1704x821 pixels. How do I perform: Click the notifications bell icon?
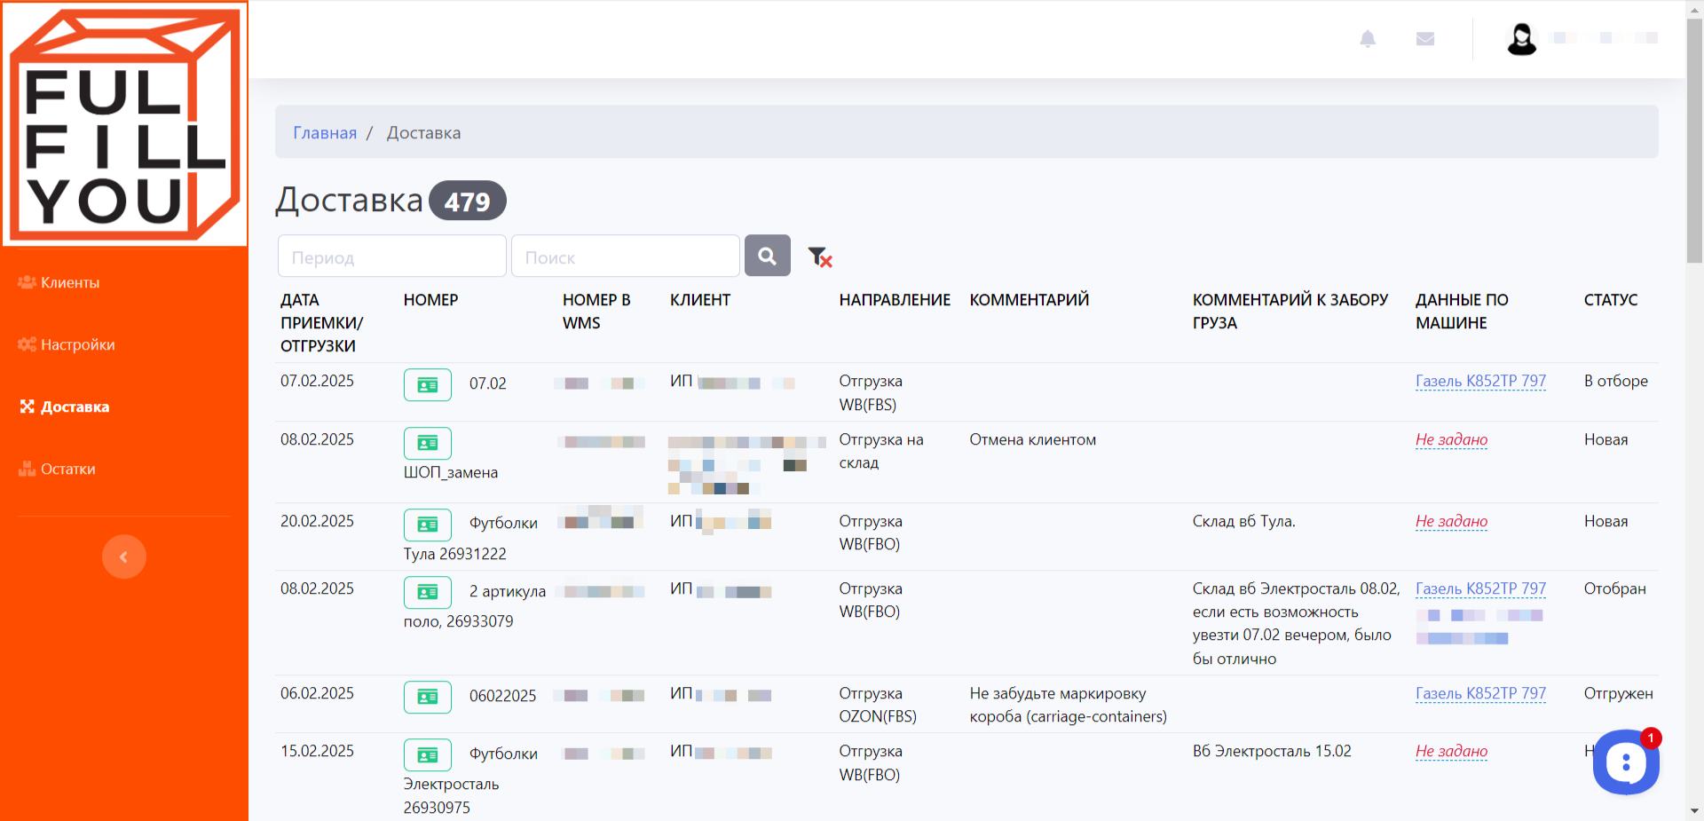pos(1368,39)
